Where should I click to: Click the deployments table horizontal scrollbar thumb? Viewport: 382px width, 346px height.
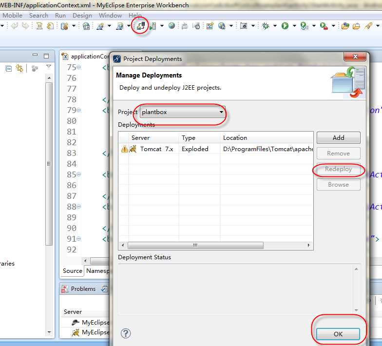[196, 245]
